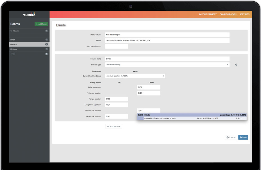Click the Cancel button
This screenshot has height=170, width=261.
coord(231,137)
